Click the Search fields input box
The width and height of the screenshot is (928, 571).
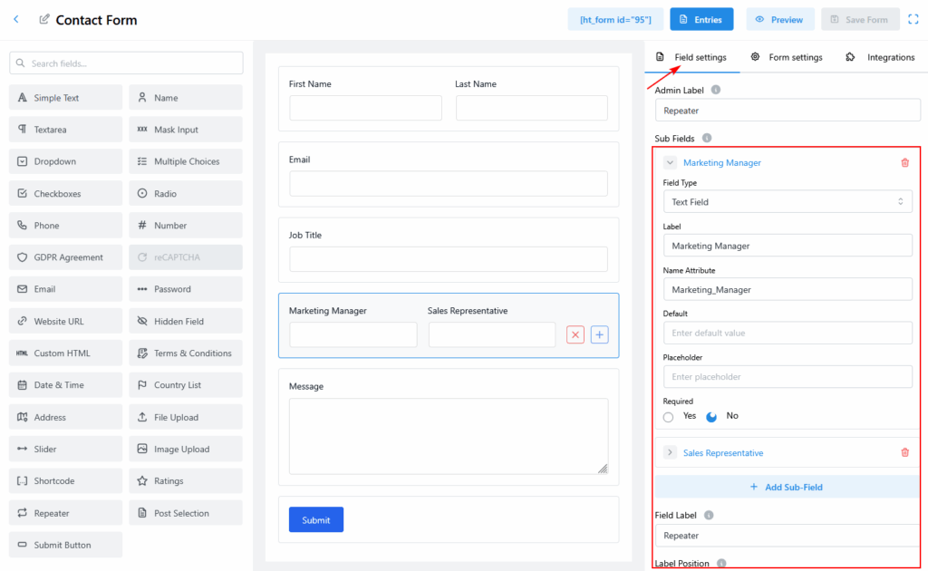[126, 63]
